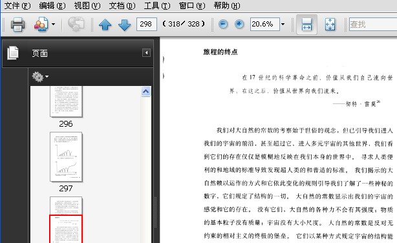Select the page 297 thumbnail with graphs
The width and height of the screenshot is (397, 243).
click(x=66, y=156)
